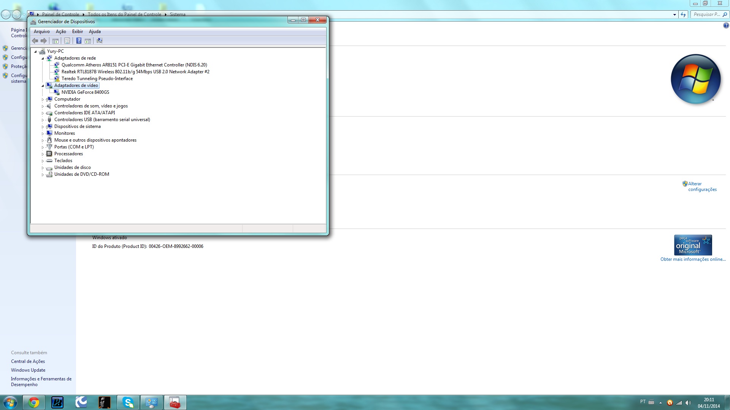The width and height of the screenshot is (730, 410).
Task: Expand Unidades de DVD/CD-ROM category
Action: point(43,175)
